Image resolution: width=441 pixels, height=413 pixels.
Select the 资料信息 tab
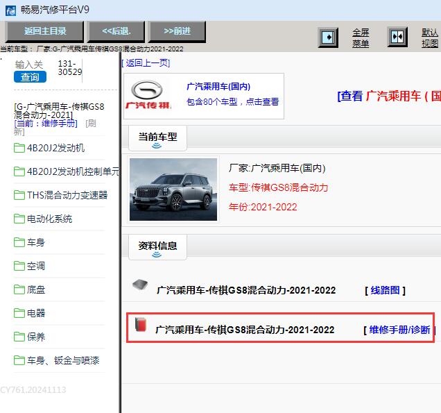pos(157,247)
